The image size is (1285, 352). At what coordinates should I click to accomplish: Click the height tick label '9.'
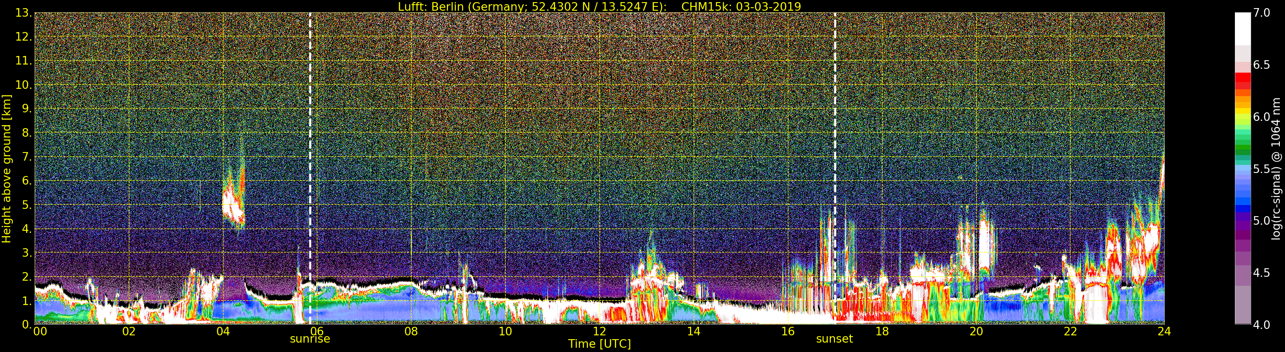pyautogui.click(x=26, y=109)
